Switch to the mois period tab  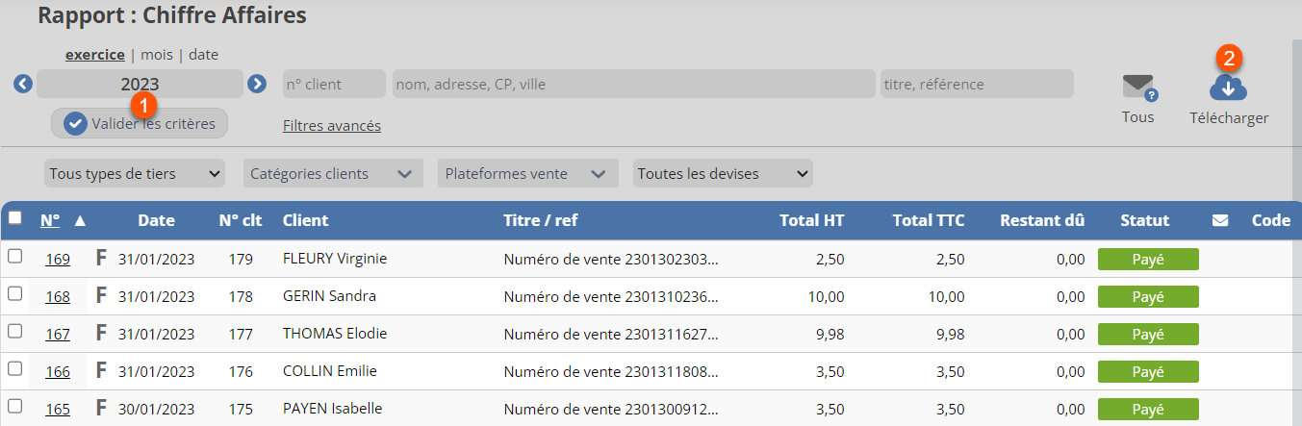pos(157,55)
